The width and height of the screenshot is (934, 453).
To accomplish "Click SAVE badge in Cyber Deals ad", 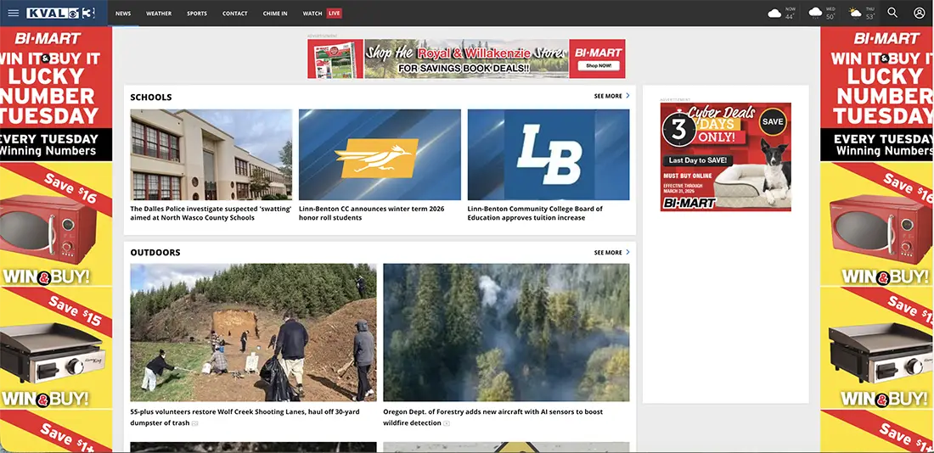I will tap(773, 121).
